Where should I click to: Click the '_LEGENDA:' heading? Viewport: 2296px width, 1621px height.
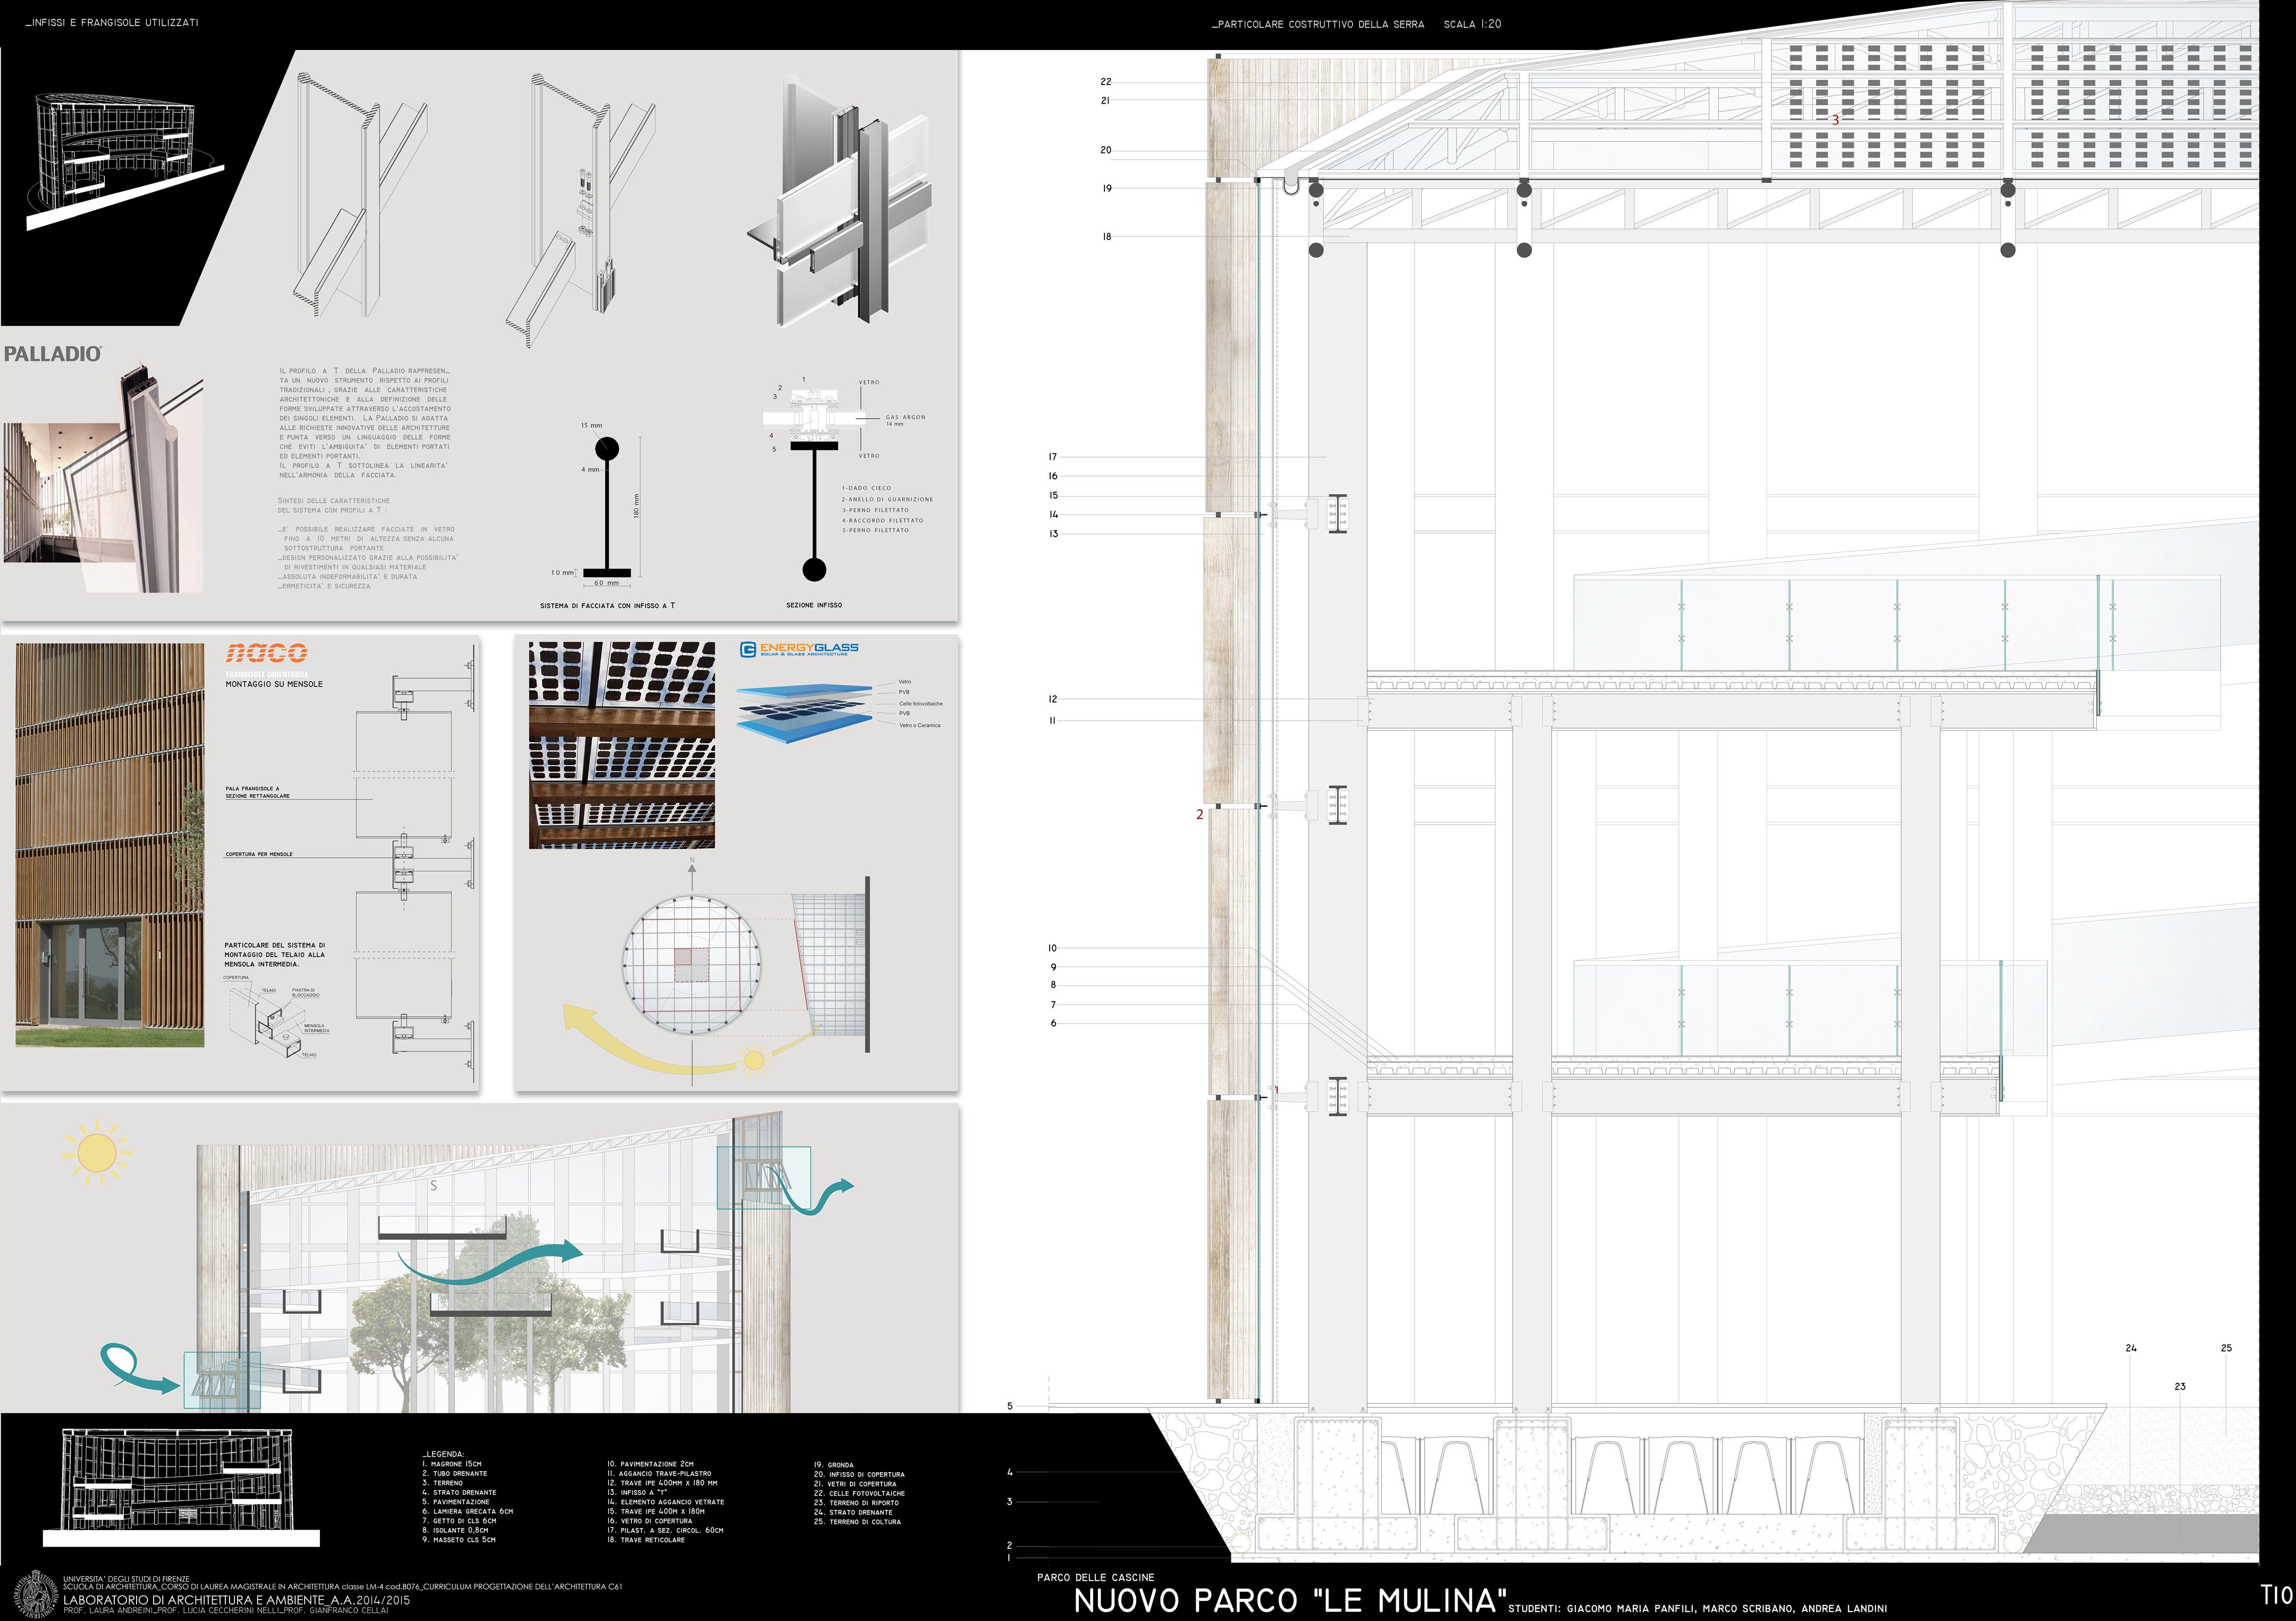pos(443,1454)
